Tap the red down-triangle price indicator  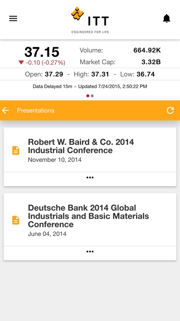click(x=21, y=62)
